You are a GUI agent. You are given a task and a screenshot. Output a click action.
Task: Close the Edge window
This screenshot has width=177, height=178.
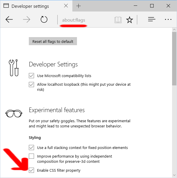[x=168, y=6]
